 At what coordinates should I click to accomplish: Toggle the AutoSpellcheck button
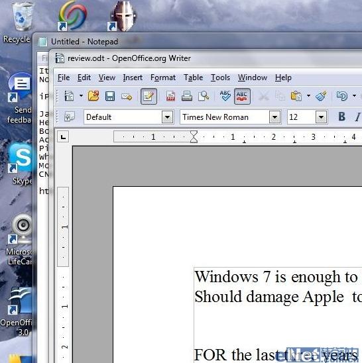(242, 96)
